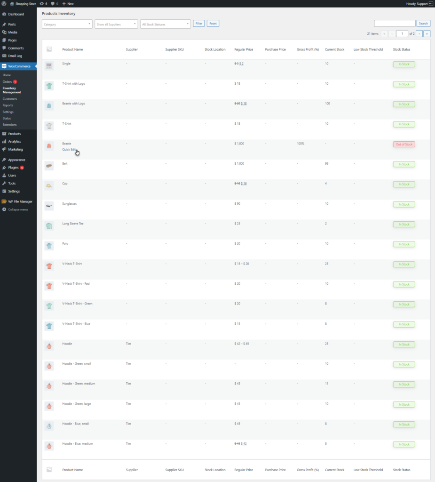The image size is (435, 482).
Task: Open Inventory Management submenu item
Action: [x=12, y=90]
